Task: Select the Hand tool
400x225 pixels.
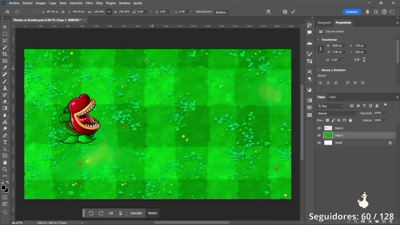Action: [5, 162]
